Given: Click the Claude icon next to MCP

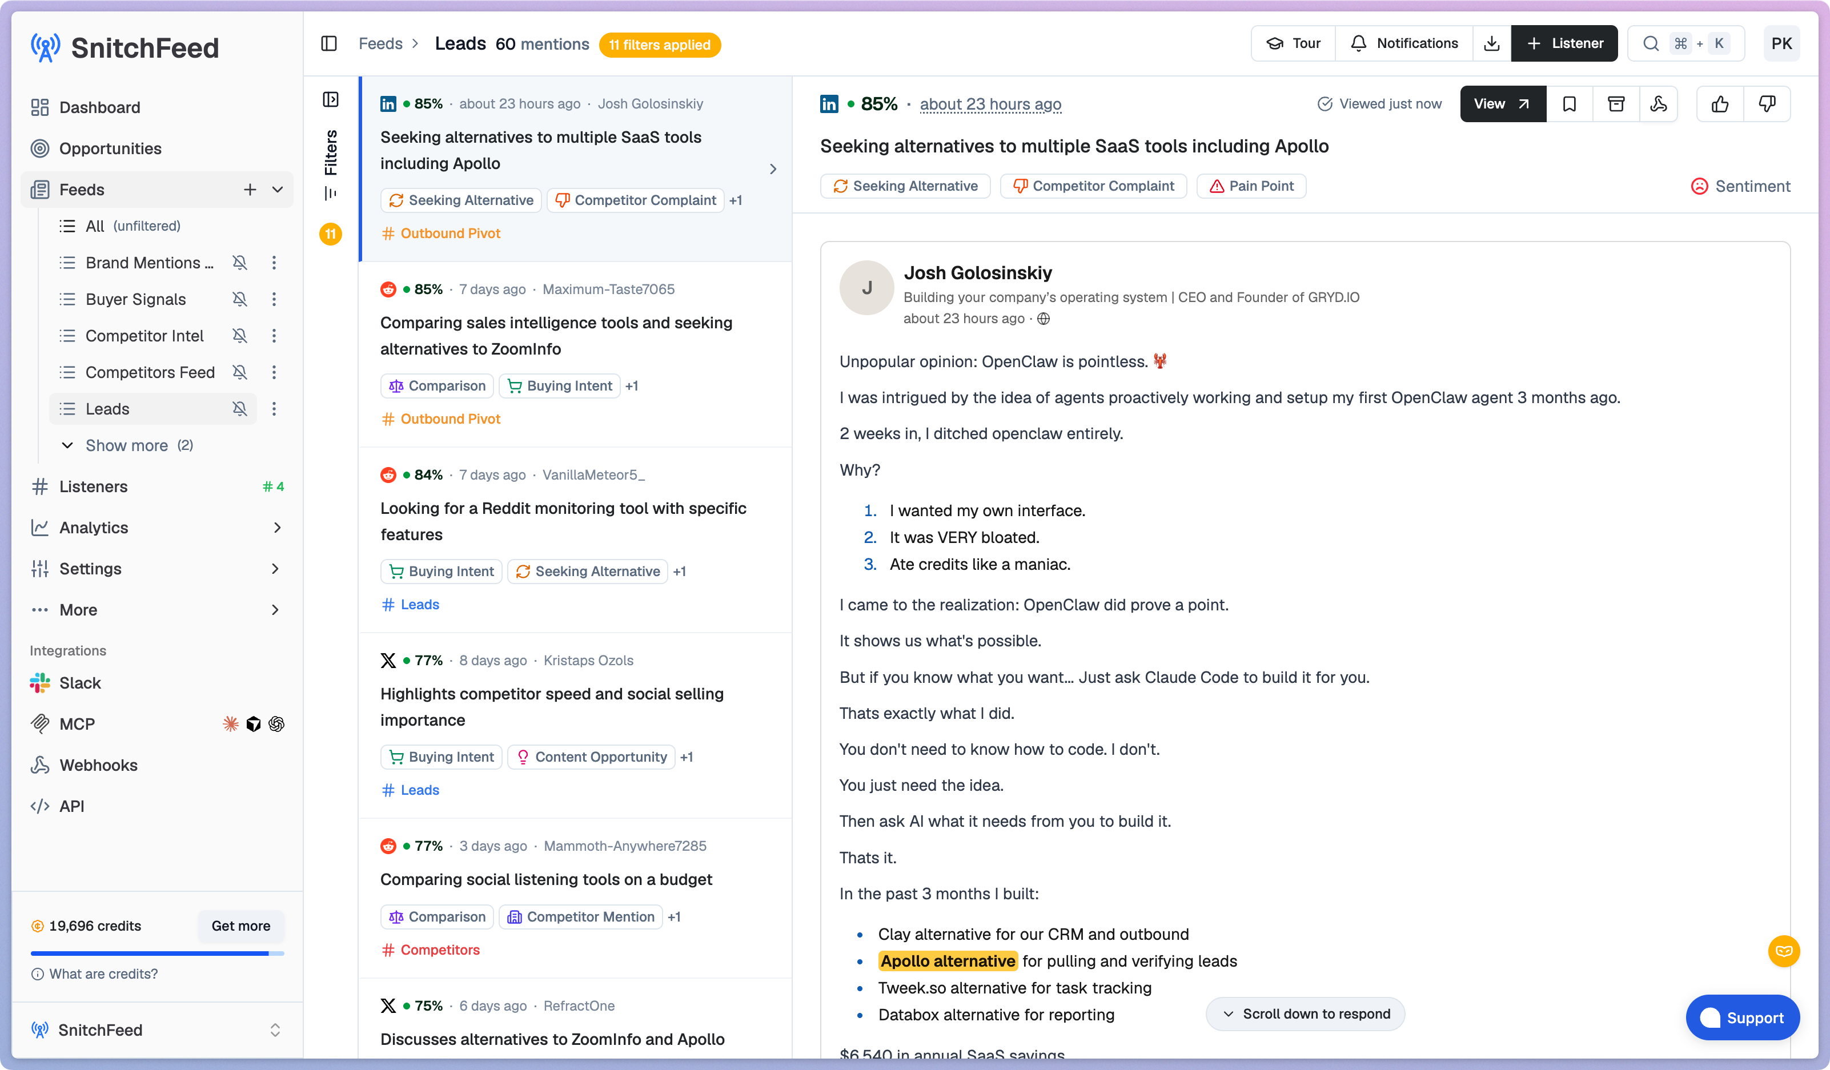Looking at the screenshot, I should click(x=230, y=724).
